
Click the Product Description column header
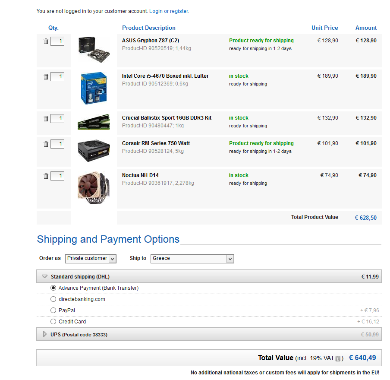[x=149, y=28]
